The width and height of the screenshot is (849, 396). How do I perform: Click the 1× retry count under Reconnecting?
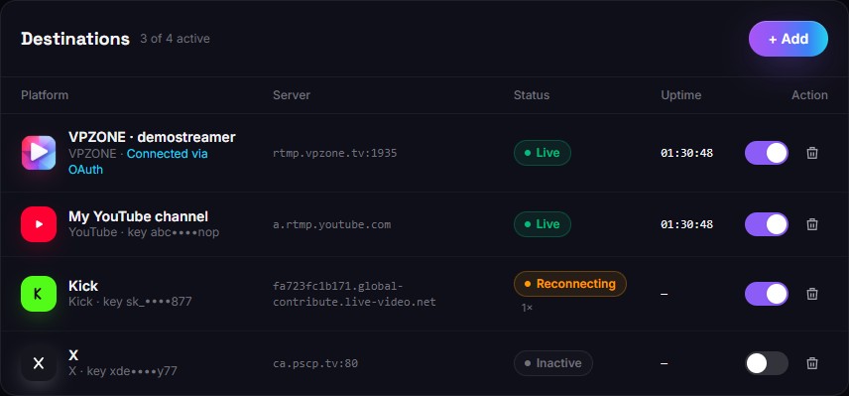click(x=527, y=307)
